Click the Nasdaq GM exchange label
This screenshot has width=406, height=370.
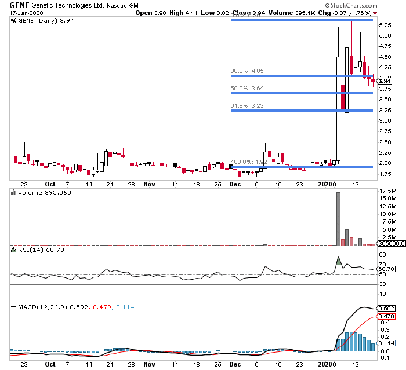coord(122,5)
